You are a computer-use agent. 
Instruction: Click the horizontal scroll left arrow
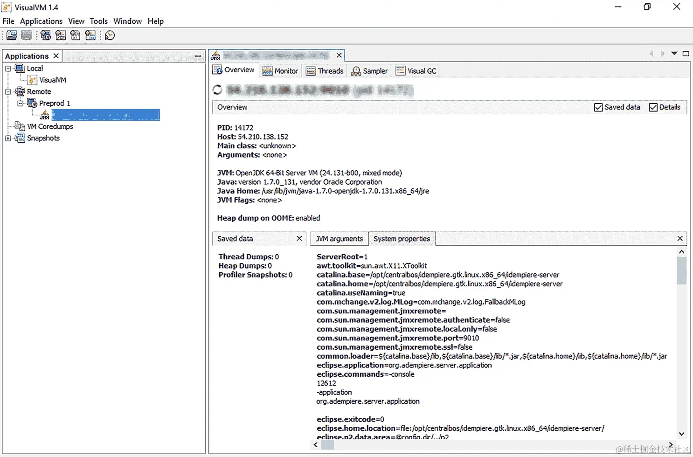pos(316,445)
